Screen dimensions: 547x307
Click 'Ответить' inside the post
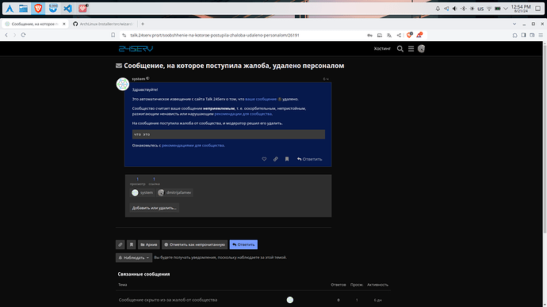click(x=309, y=159)
